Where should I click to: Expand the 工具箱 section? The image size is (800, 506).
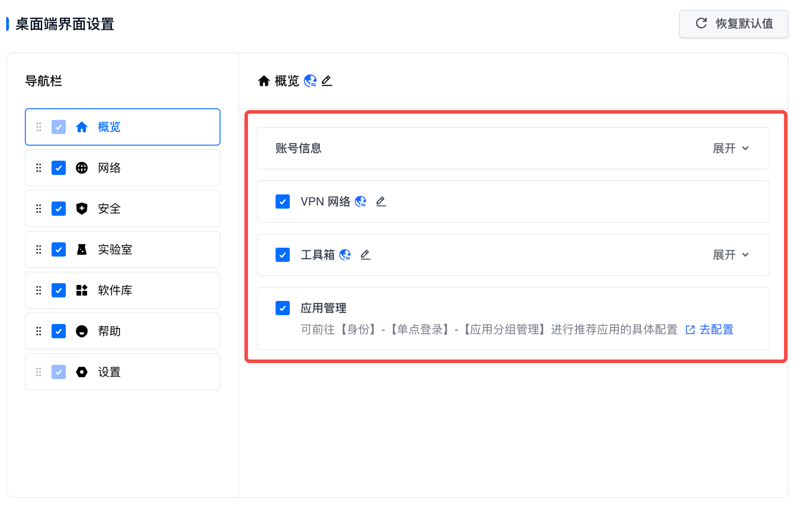[731, 255]
